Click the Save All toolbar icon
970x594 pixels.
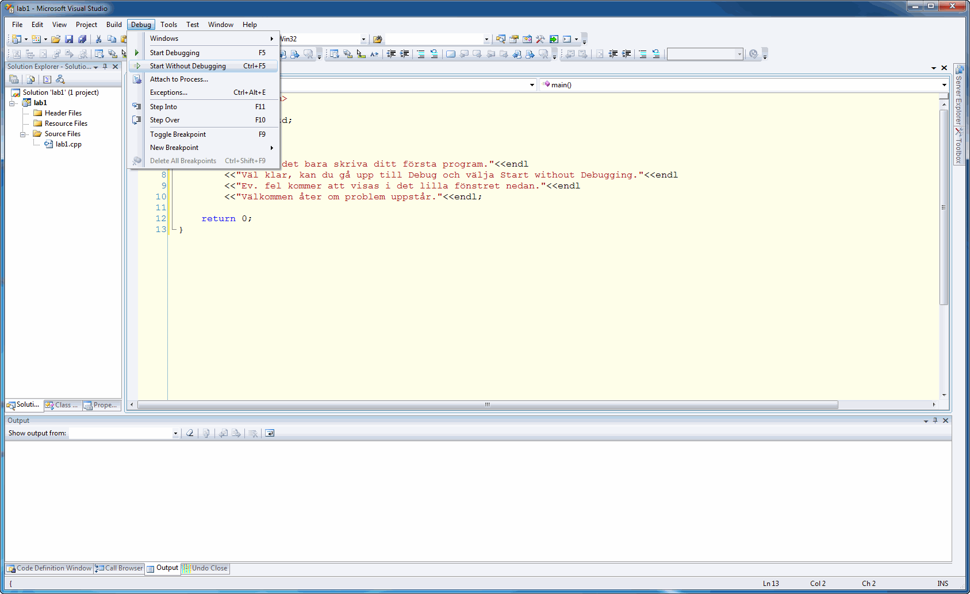(x=82, y=39)
